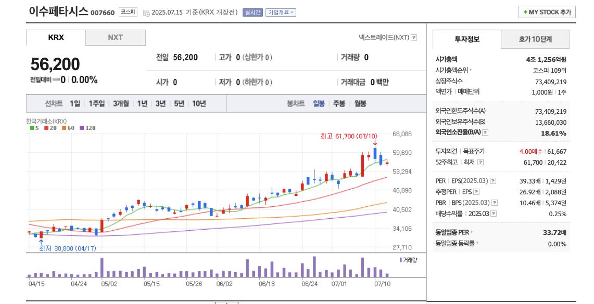Open help icon beside 배당수익률 2025.03
Screen dimensions: 594x304
[x=493, y=214]
